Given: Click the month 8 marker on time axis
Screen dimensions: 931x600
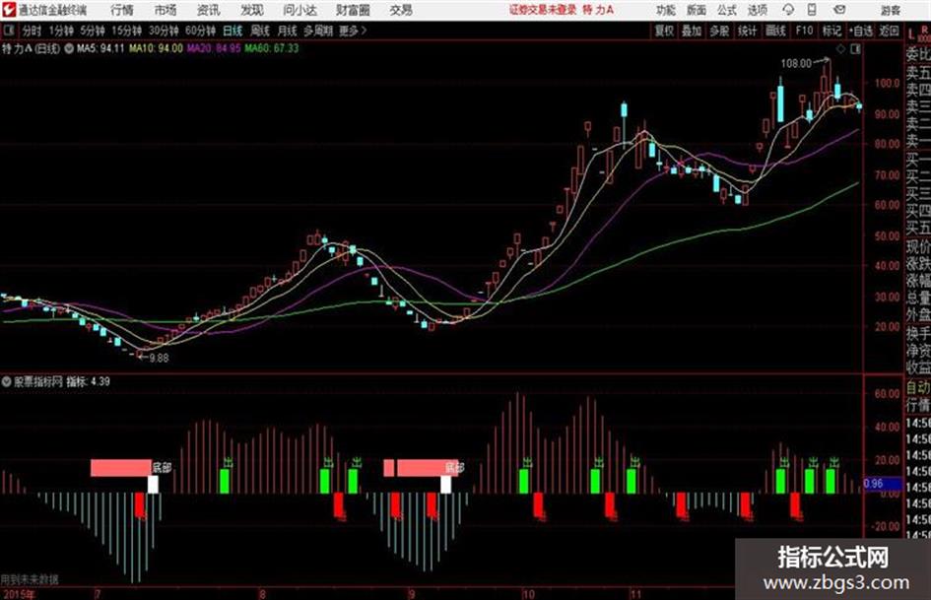Looking at the screenshot, I should pyautogui.click(x=262, y=593).
